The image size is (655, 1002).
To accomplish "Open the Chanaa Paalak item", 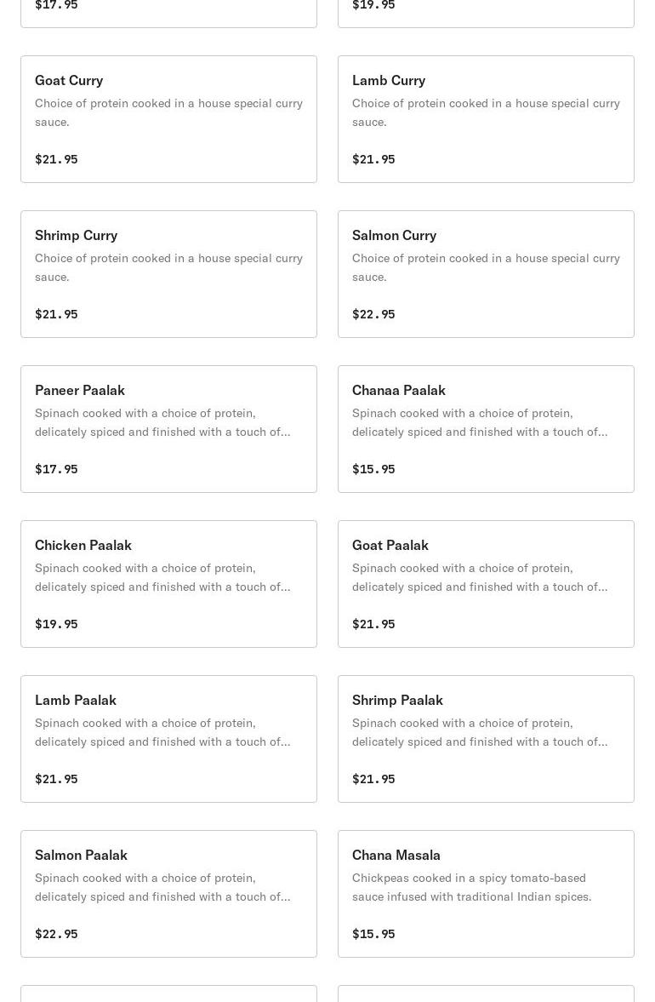I will [486, 429].
